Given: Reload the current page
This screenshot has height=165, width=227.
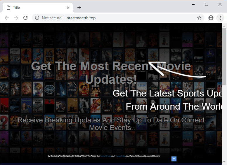Looking at the screenshot, I should tap(25, 18).
